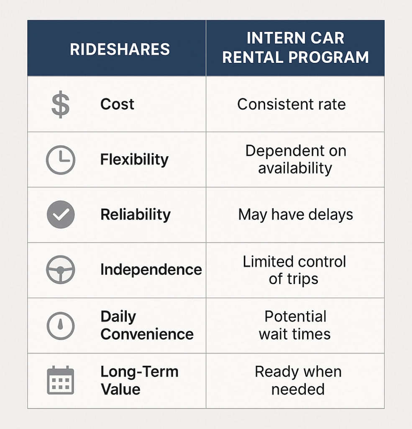Click the 'Ready when needed' text
This screenshot has height=429, width=412.
coord(298,380)
